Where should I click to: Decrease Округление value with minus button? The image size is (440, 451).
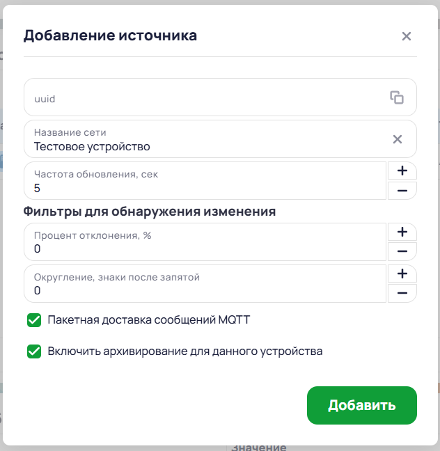402,293
